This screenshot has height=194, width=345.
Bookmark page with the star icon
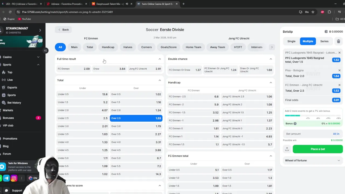click(313, 12)
